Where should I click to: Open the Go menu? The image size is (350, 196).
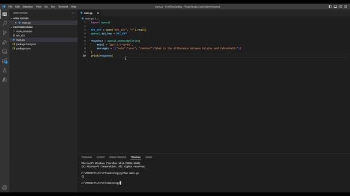(46, 7)
